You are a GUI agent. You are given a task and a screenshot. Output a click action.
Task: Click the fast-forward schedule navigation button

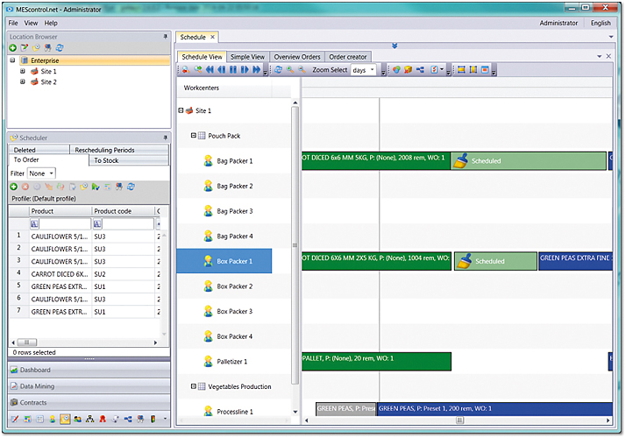point(256,70)
